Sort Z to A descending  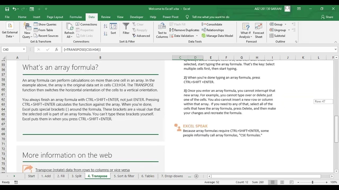(105, 34)
